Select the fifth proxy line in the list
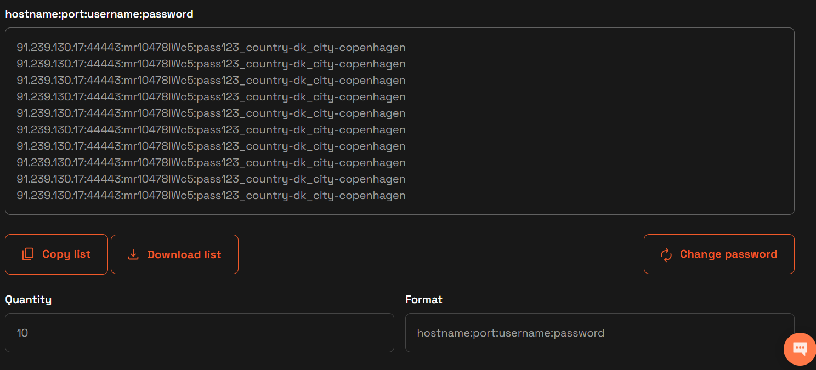Viewport: 816px width, 370px height. 211,113
